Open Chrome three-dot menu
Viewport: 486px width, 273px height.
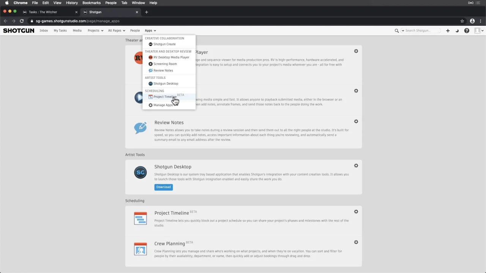point(481,21)
